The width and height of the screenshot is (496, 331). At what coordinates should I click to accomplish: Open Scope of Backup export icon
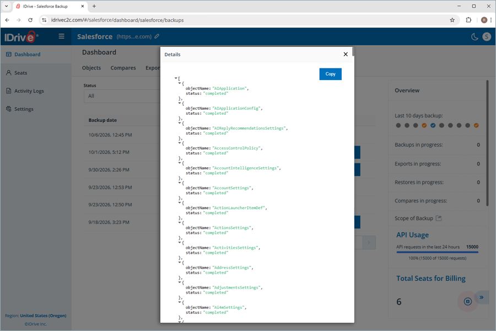(439, 218)
